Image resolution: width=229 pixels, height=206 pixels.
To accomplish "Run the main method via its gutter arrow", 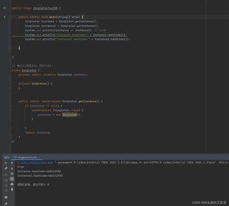I will click(x=5, y=17).
